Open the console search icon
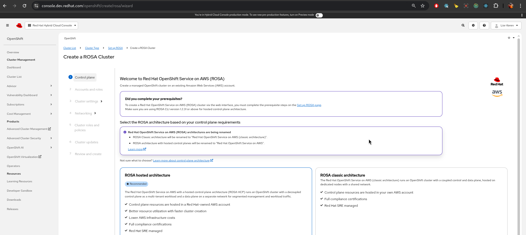526x235 pixels. [x=463, y=26]
